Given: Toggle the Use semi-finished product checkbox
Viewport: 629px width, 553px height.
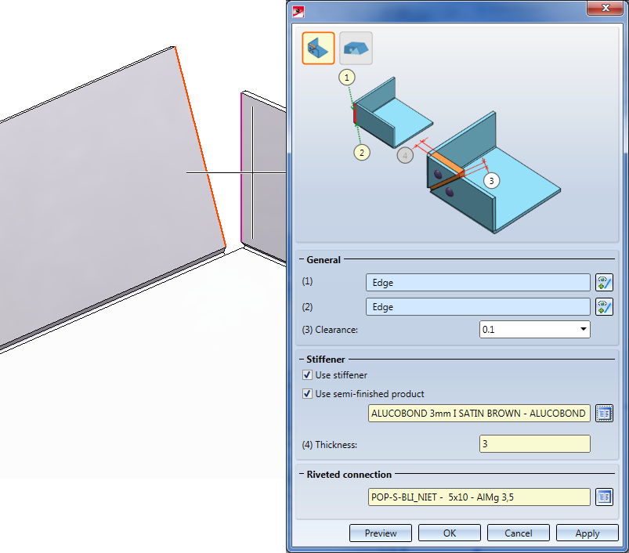Looking at the screenshot, I should [307, 394].
